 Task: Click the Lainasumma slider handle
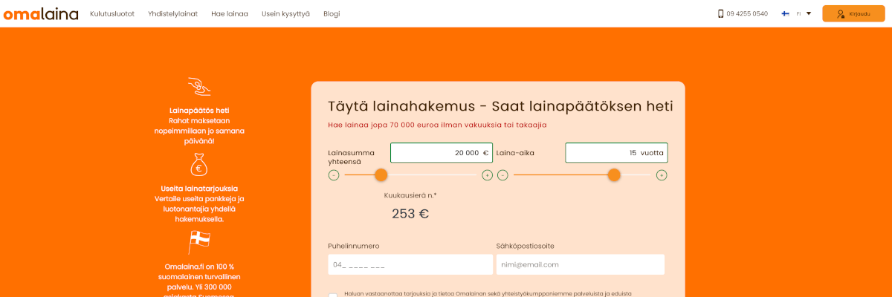click(x=381, y=175)
